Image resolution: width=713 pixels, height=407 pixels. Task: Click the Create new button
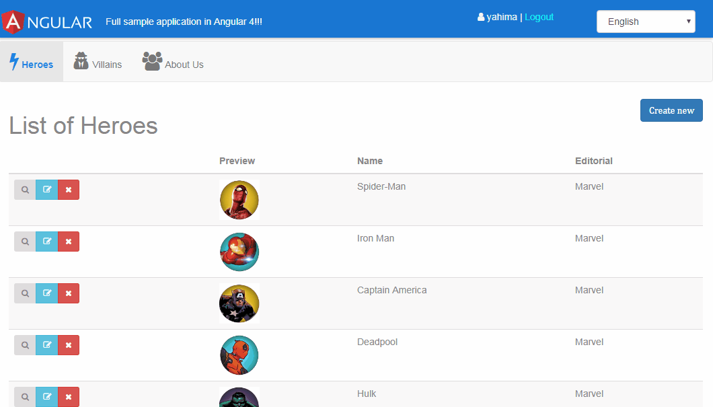click(x=671, y=110)
